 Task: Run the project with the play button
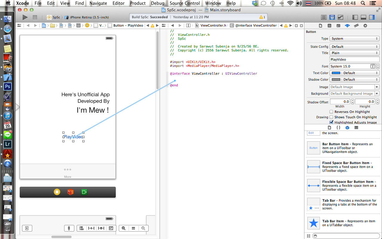25,17
